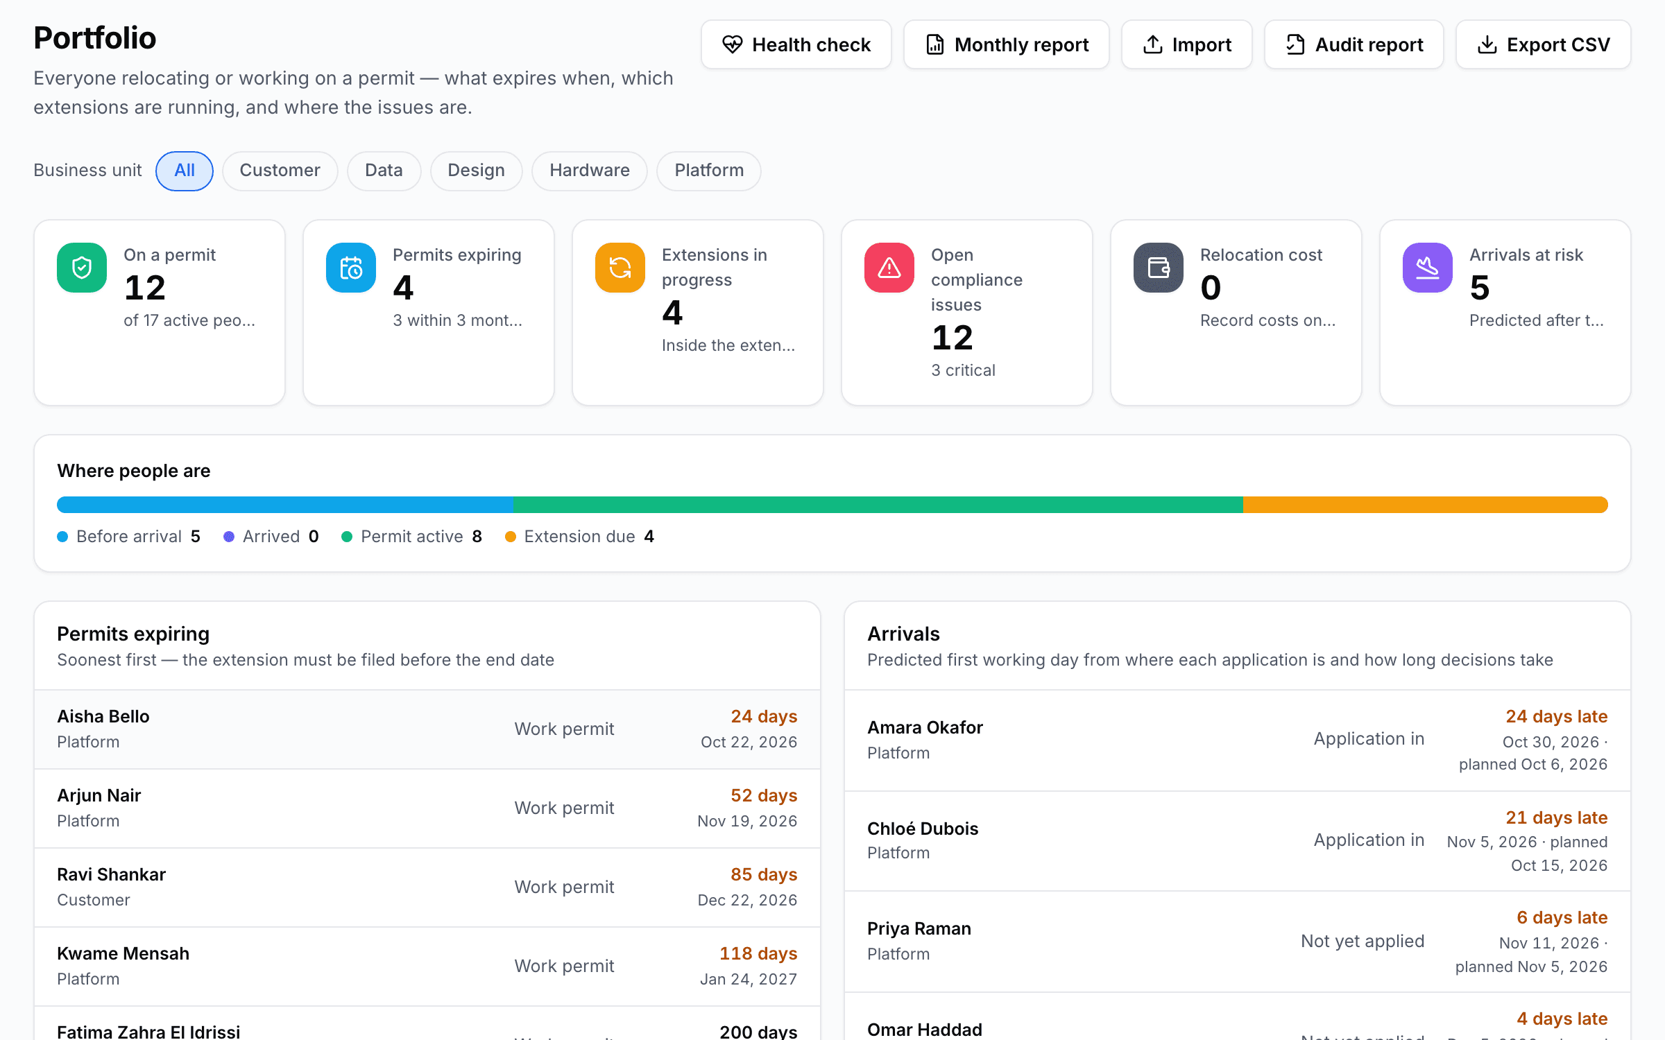Click the '24 days late' value
Screen dimensions: 1665x1040
(x=1556, y=716)
